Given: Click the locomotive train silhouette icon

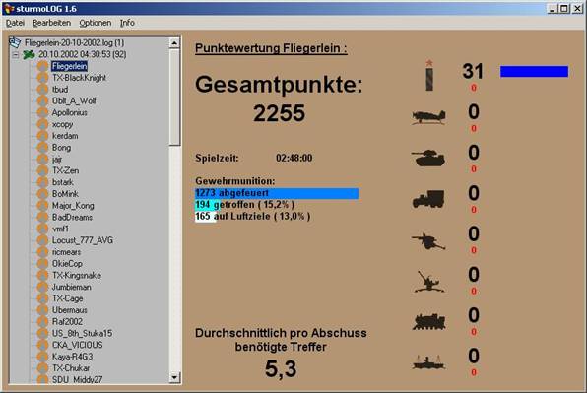Looking at the screenshot, I should click(x=429, y=321).
